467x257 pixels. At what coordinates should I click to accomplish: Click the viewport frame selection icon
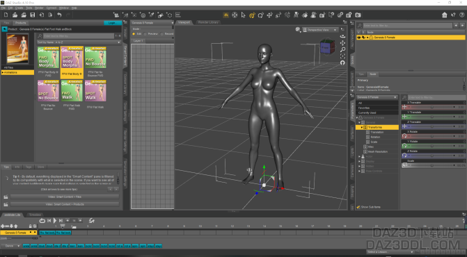tap(343, 56)
